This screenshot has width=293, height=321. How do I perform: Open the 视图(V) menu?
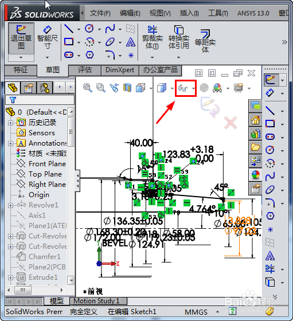tap(160, 13)
